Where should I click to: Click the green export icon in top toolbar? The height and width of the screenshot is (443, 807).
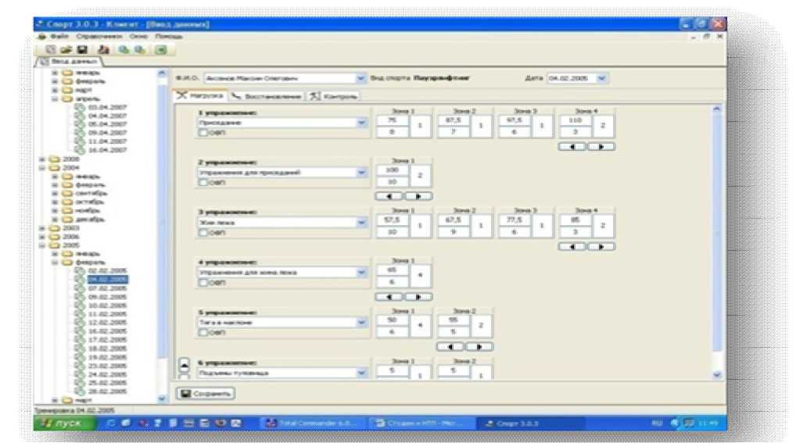coord(161,49)
